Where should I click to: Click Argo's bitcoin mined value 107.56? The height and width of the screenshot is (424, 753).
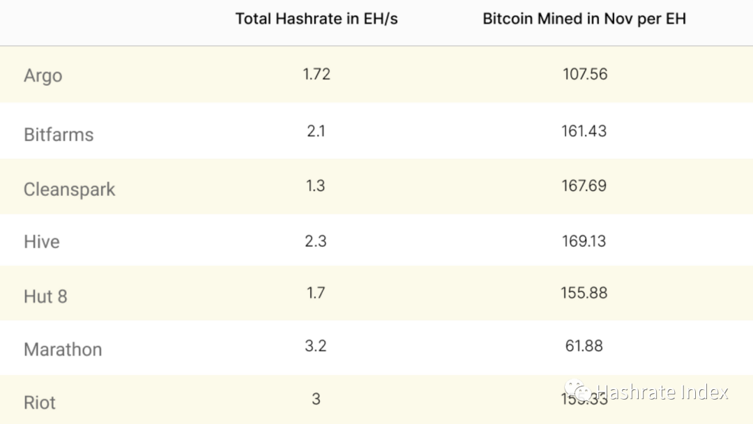(585, 74)
